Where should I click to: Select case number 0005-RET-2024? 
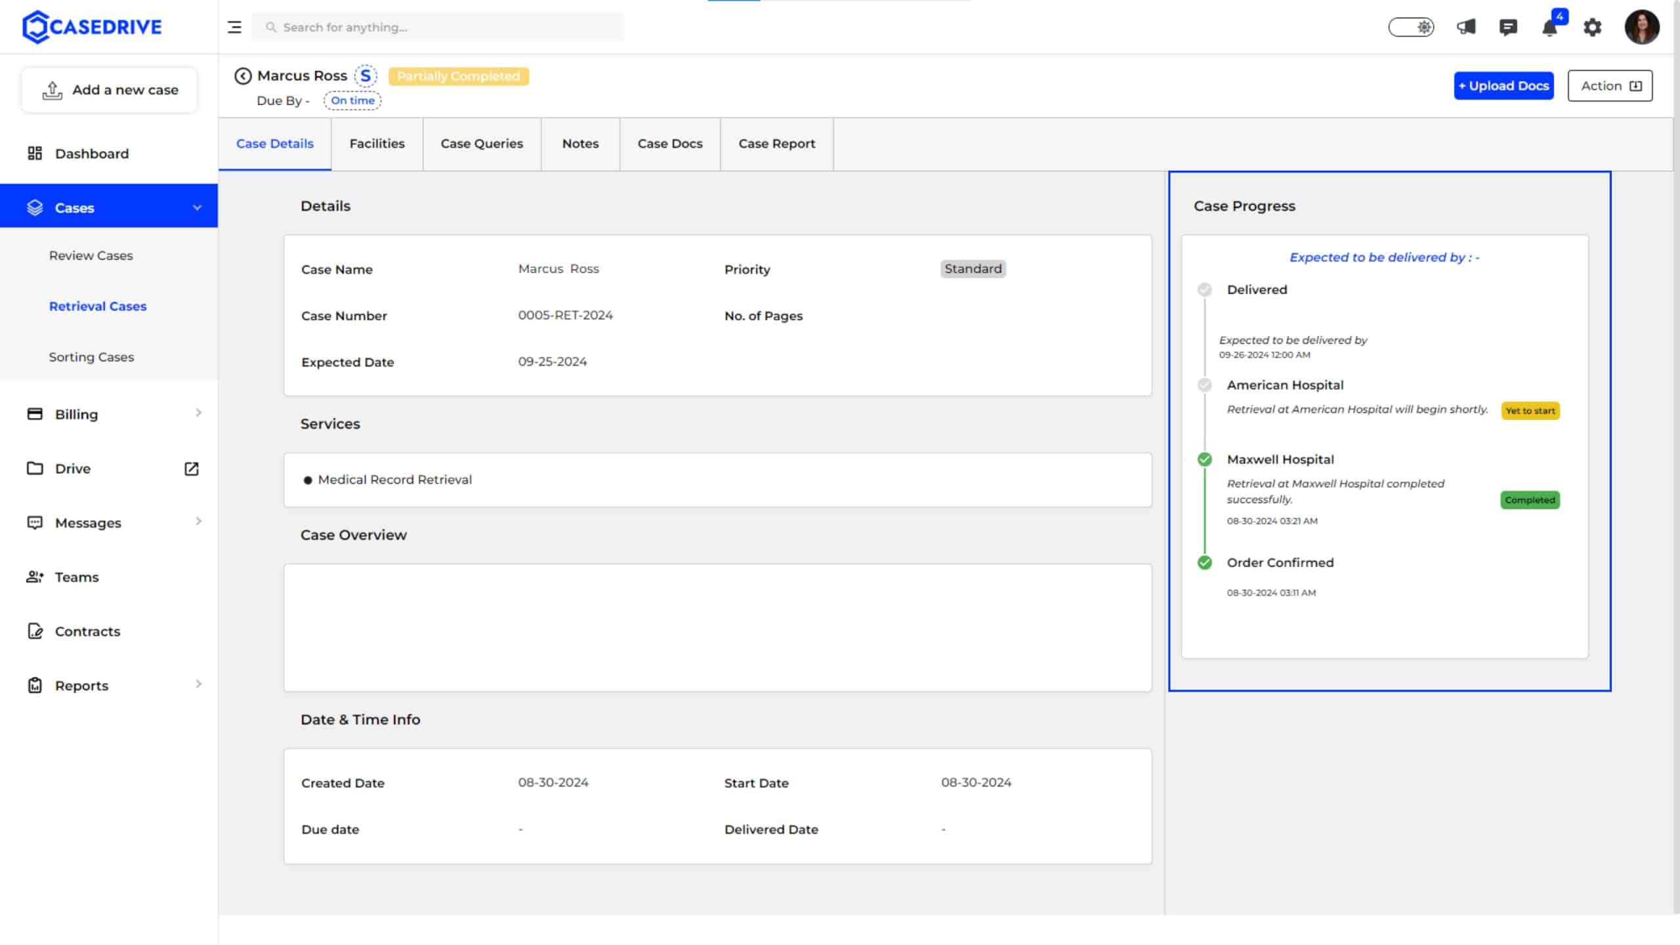[566, 316]
